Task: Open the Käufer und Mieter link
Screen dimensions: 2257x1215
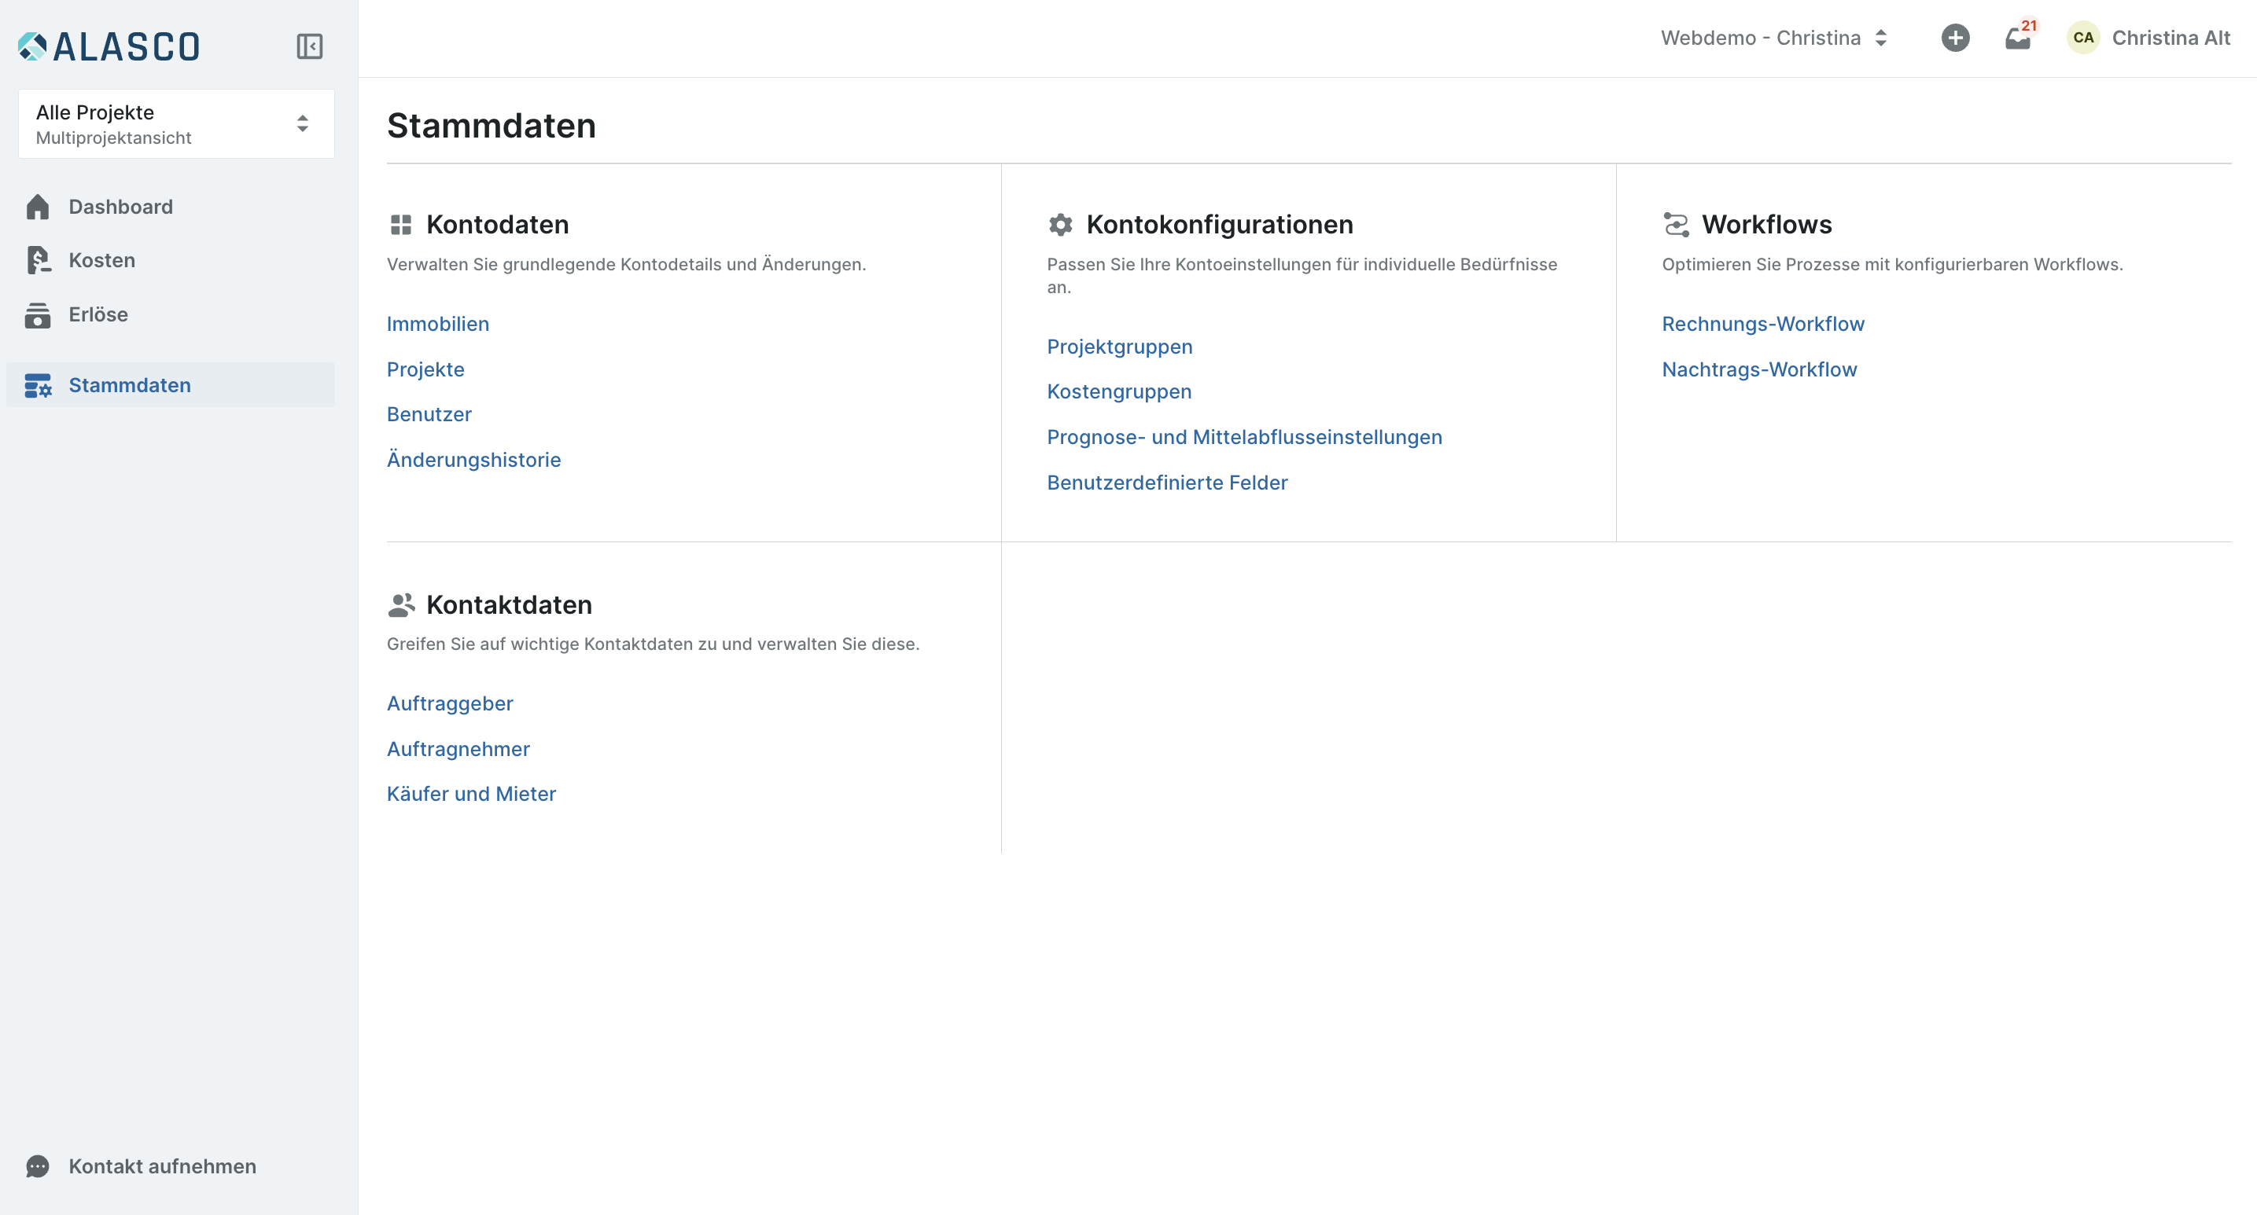Action: tap(471, 794)
